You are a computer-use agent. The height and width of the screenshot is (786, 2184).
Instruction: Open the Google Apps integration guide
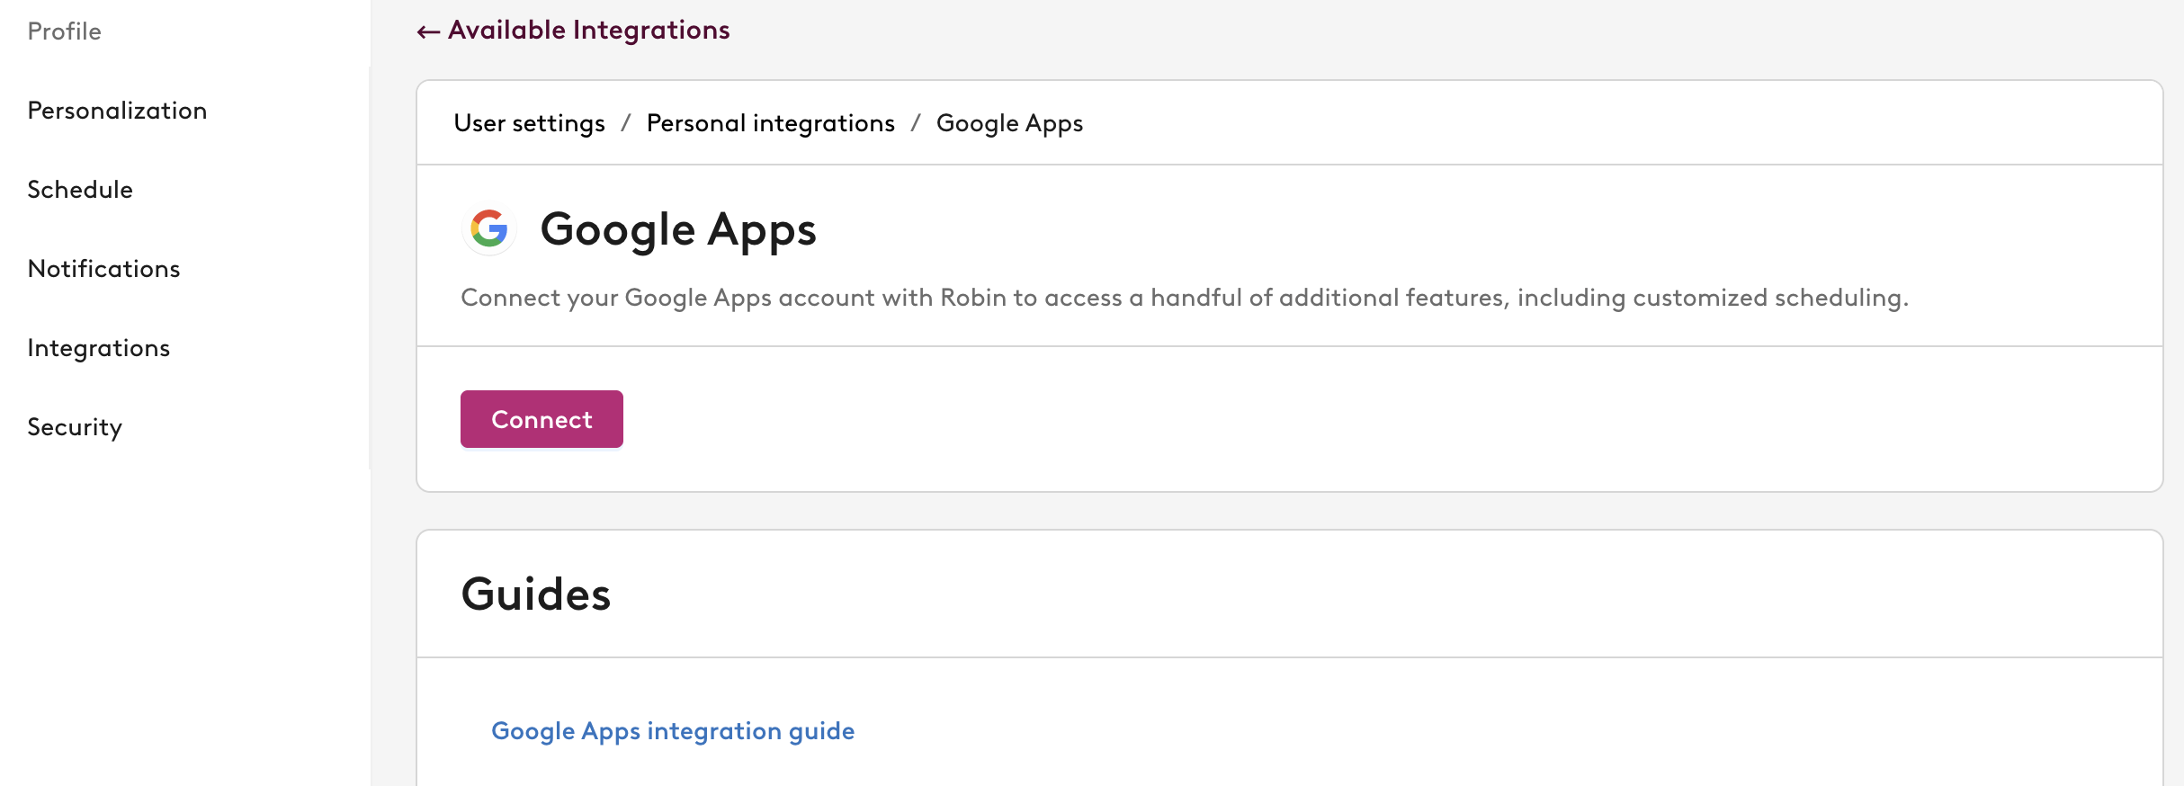point(673,731)
